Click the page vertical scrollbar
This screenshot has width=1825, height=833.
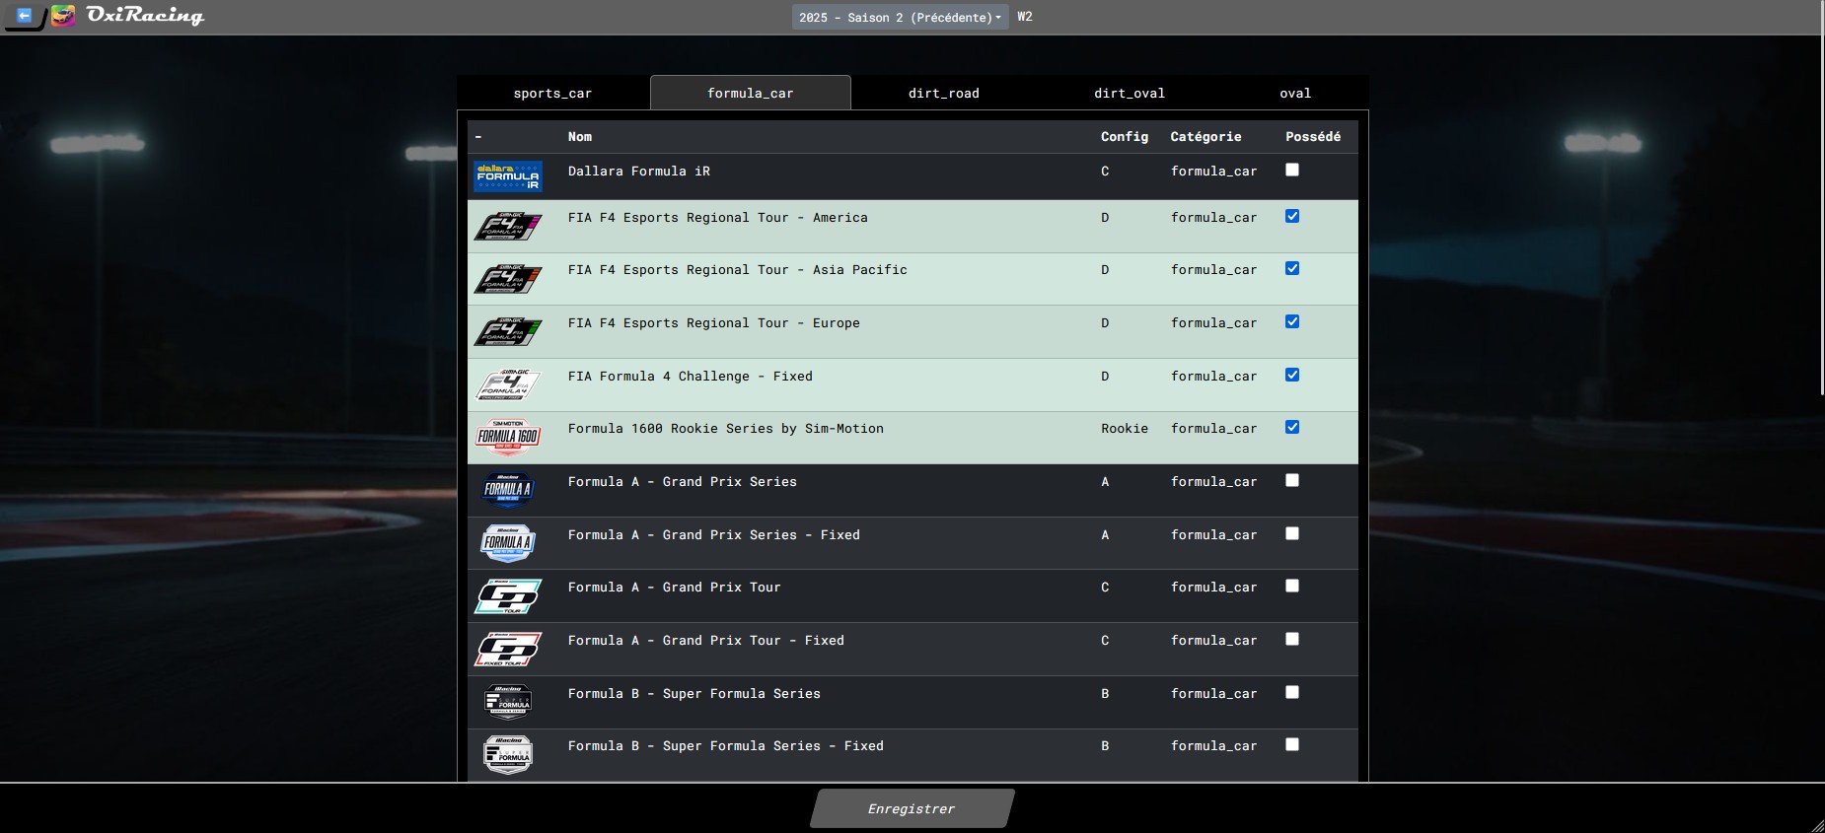point(1822,197)
